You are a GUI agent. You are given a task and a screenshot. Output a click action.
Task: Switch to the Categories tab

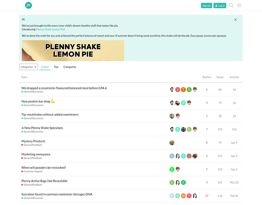[70, 67]
